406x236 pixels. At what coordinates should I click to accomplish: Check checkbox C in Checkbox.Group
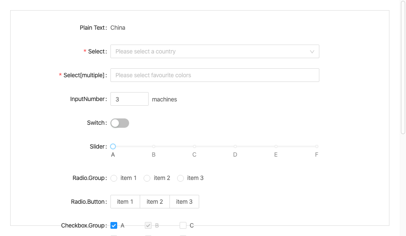[x=183, y=225]
